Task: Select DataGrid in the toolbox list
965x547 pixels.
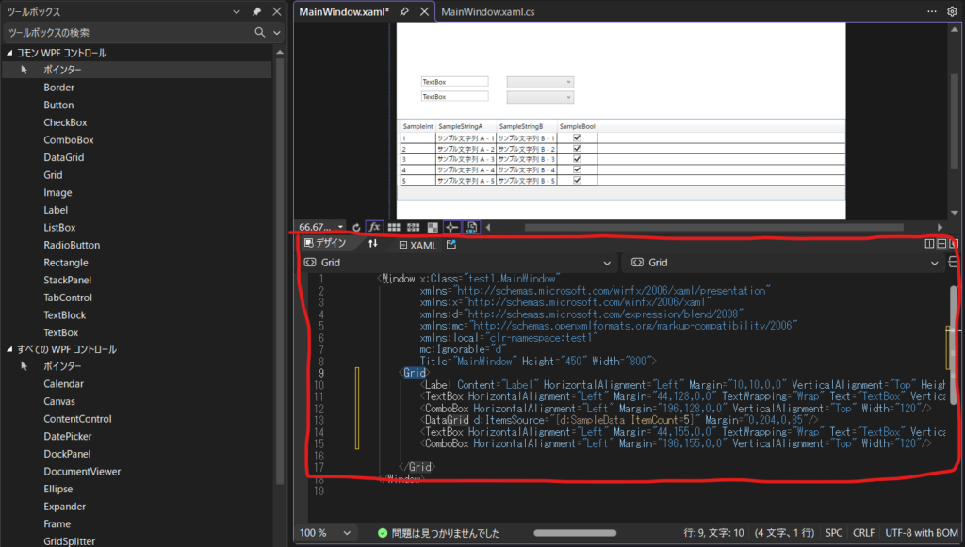Action: (x=63, y=157)
